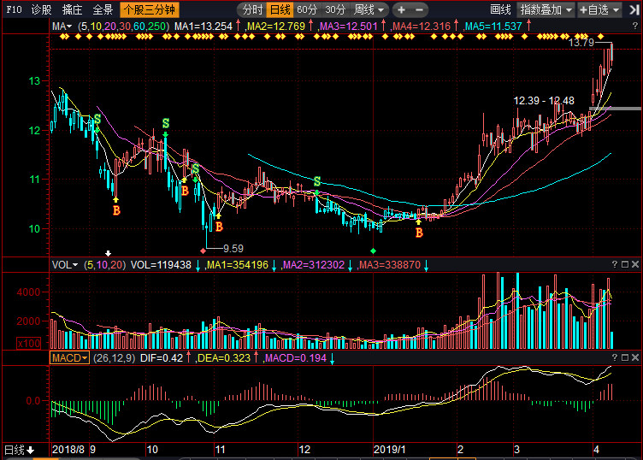Click the first green S sell marker
This screenshot has width=643, height=460.
click(x=97, y=119)
